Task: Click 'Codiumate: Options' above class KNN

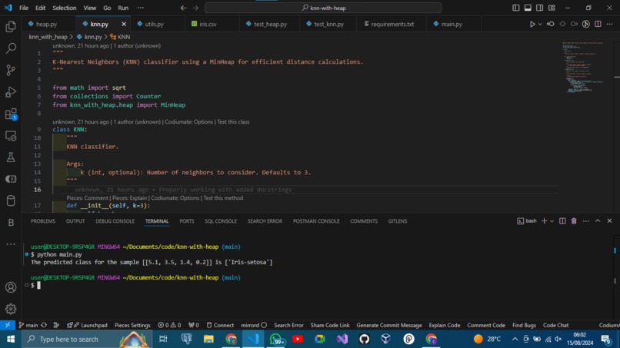Action: 188,121
